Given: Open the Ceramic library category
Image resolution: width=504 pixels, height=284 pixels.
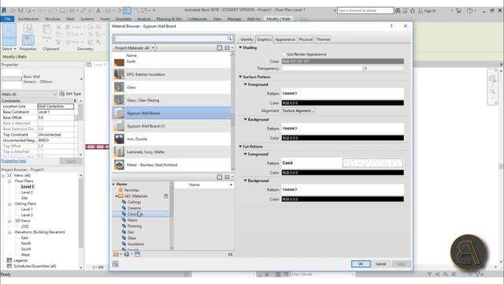Looking at the screenshot, I should (x=134, y=208).
